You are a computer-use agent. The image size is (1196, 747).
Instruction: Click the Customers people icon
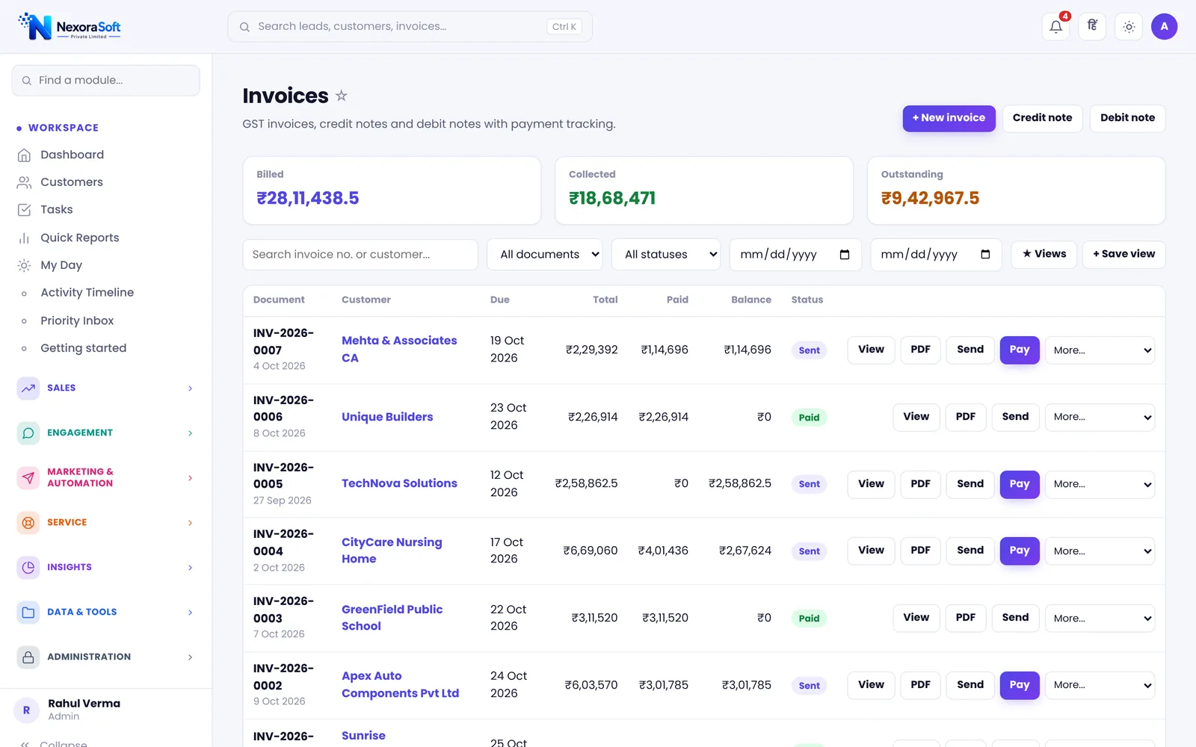tap(25, 182)
